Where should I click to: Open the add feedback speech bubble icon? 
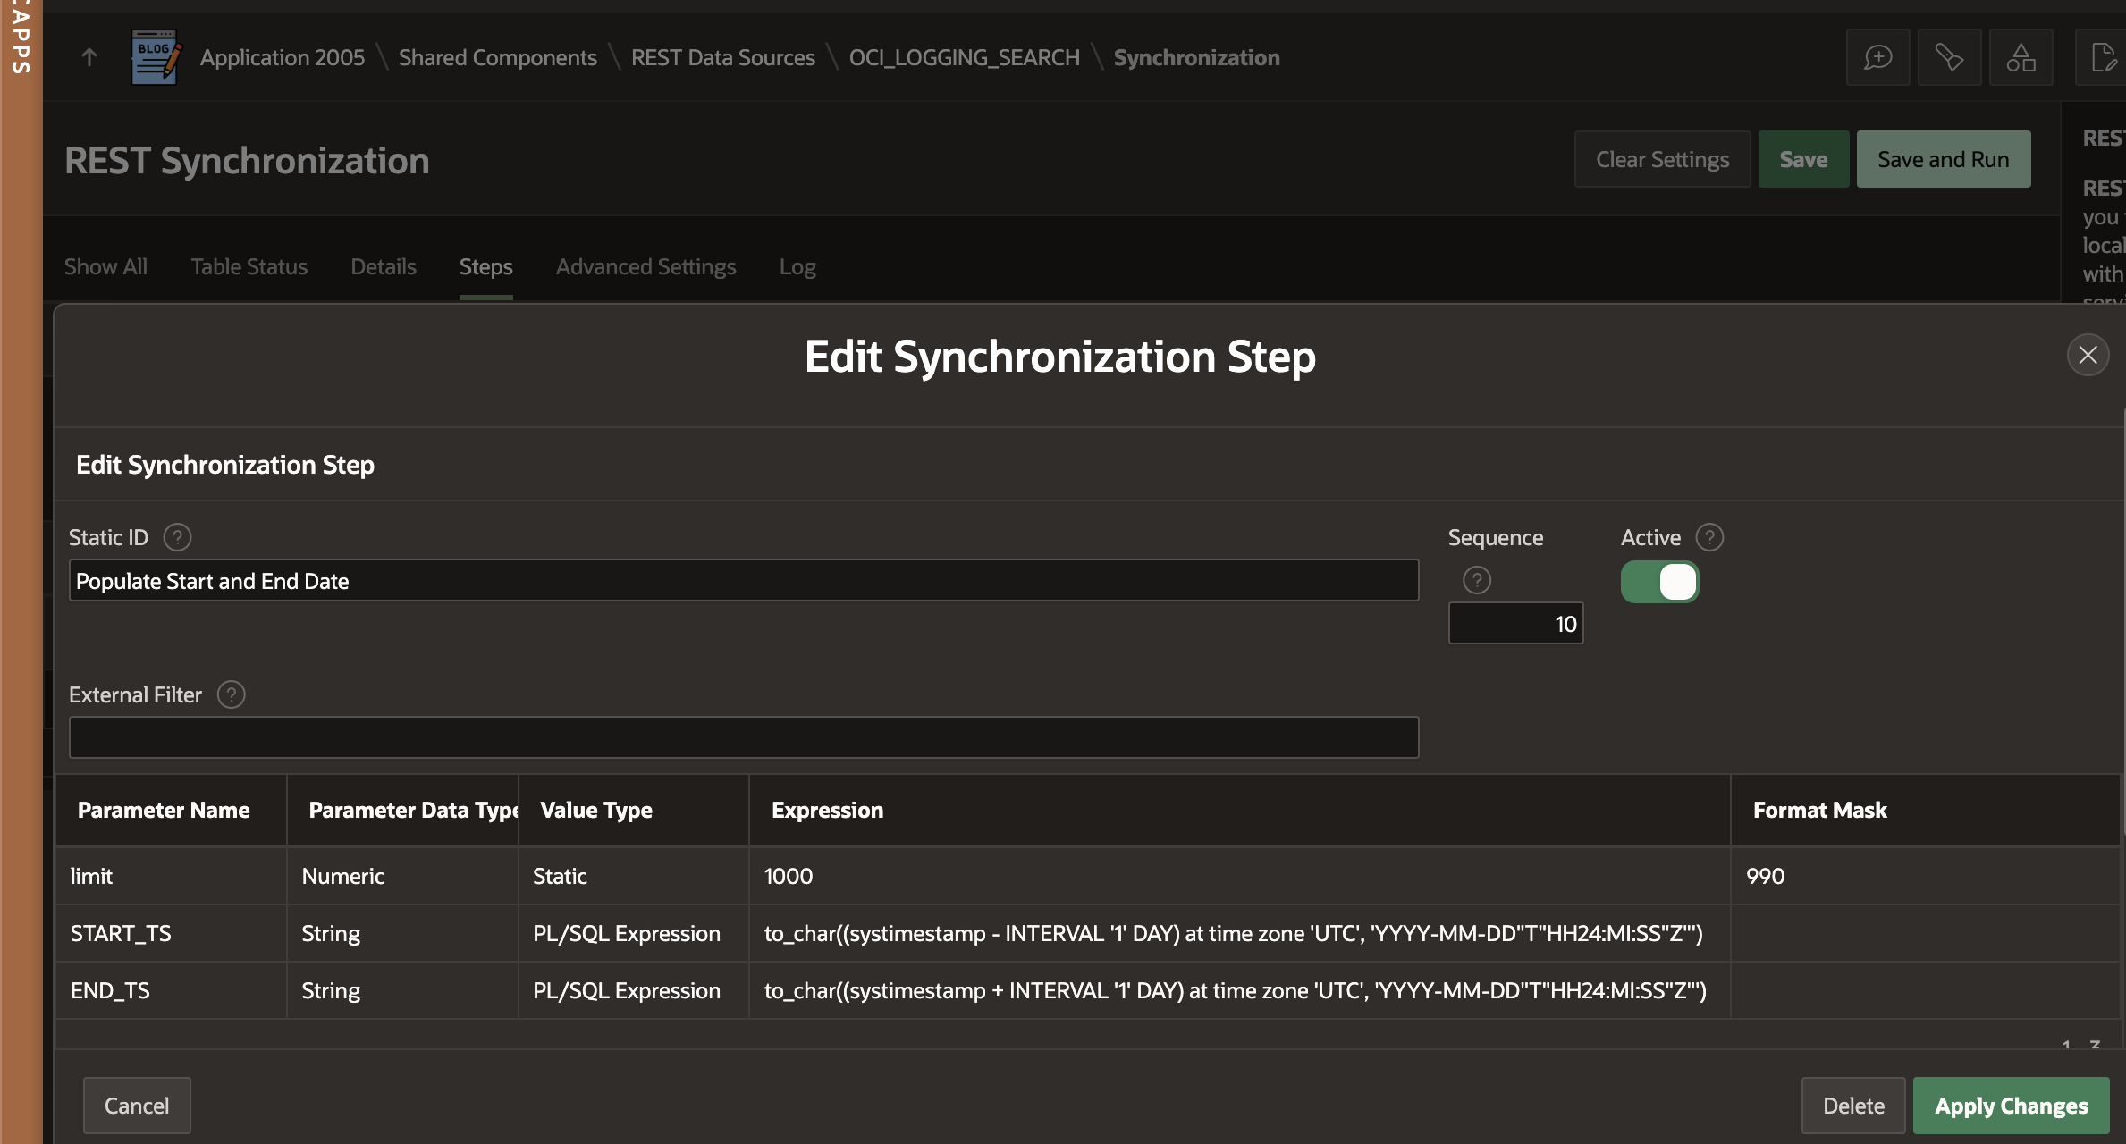pos(1877,56)
